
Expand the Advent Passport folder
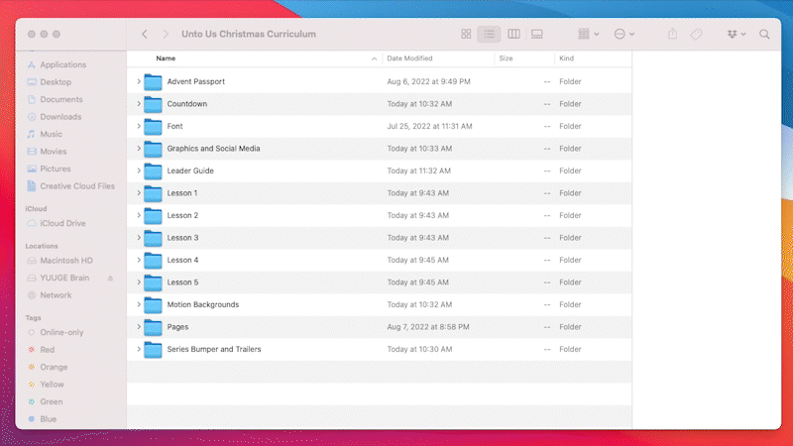point(139,81)
